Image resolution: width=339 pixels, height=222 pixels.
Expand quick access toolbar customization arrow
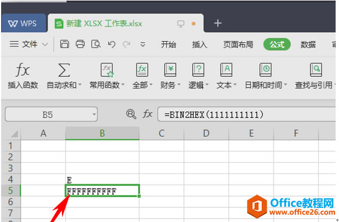[143, 45]
